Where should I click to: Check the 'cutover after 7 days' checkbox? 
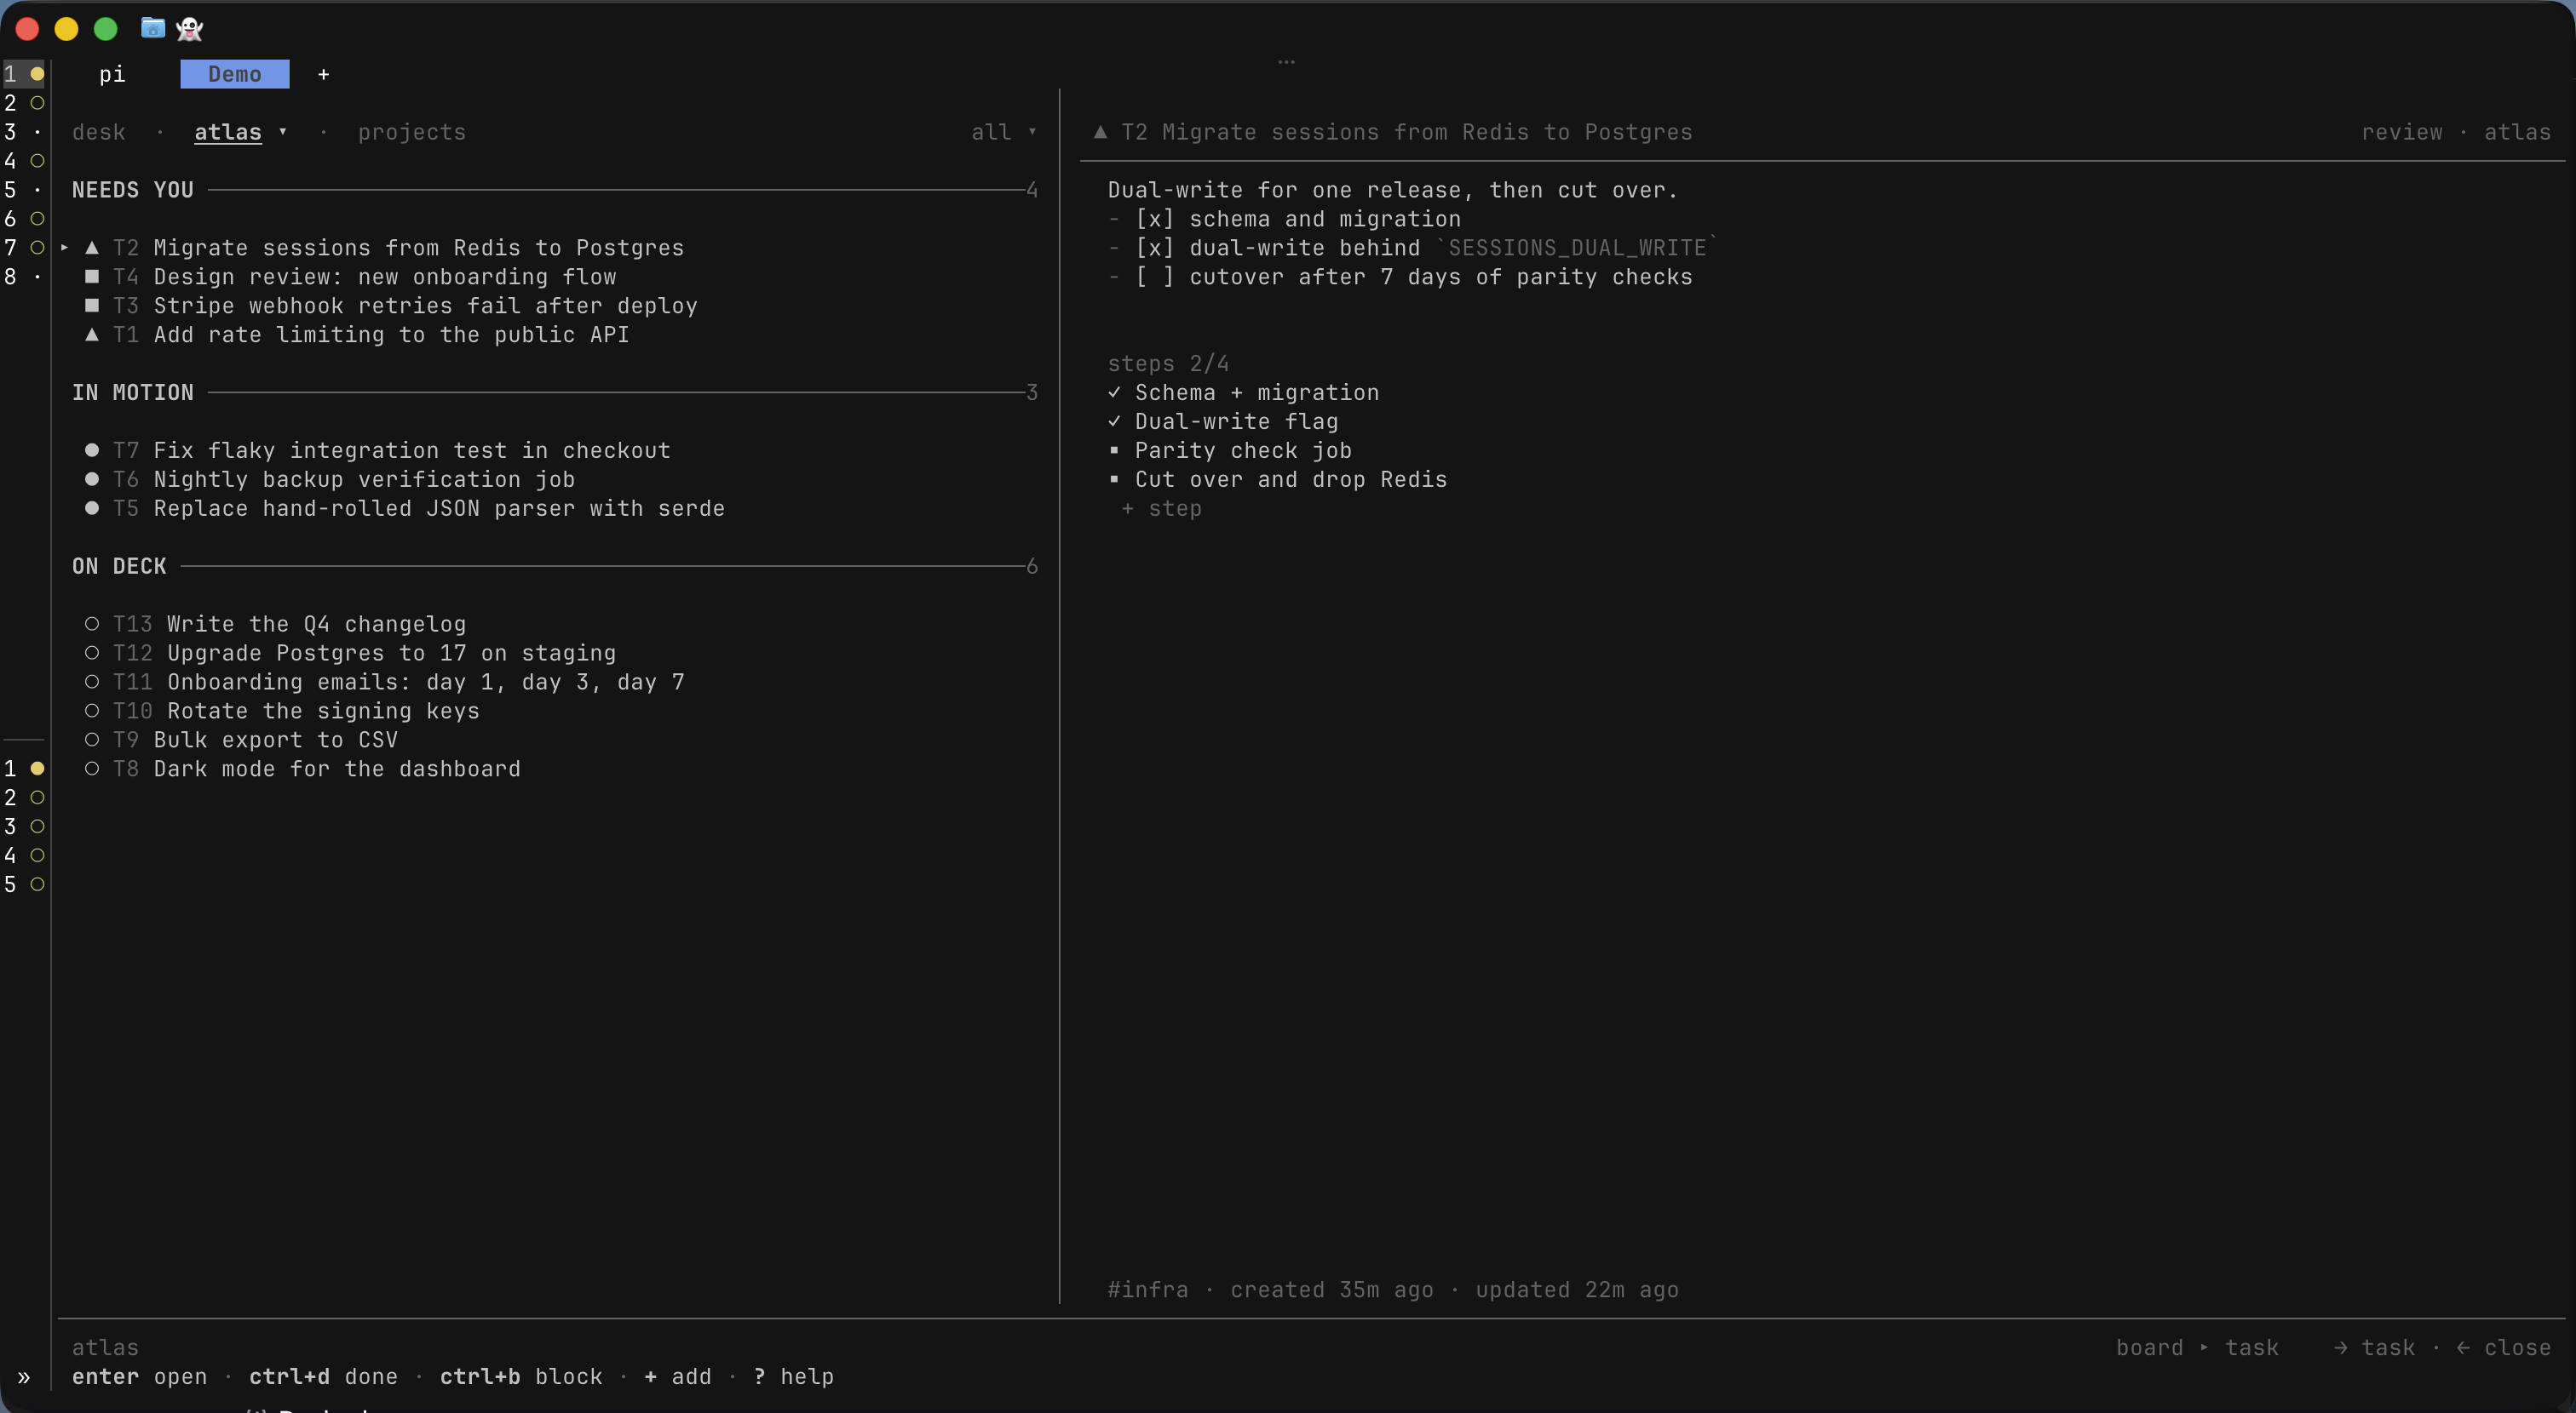pos(1154,277)
